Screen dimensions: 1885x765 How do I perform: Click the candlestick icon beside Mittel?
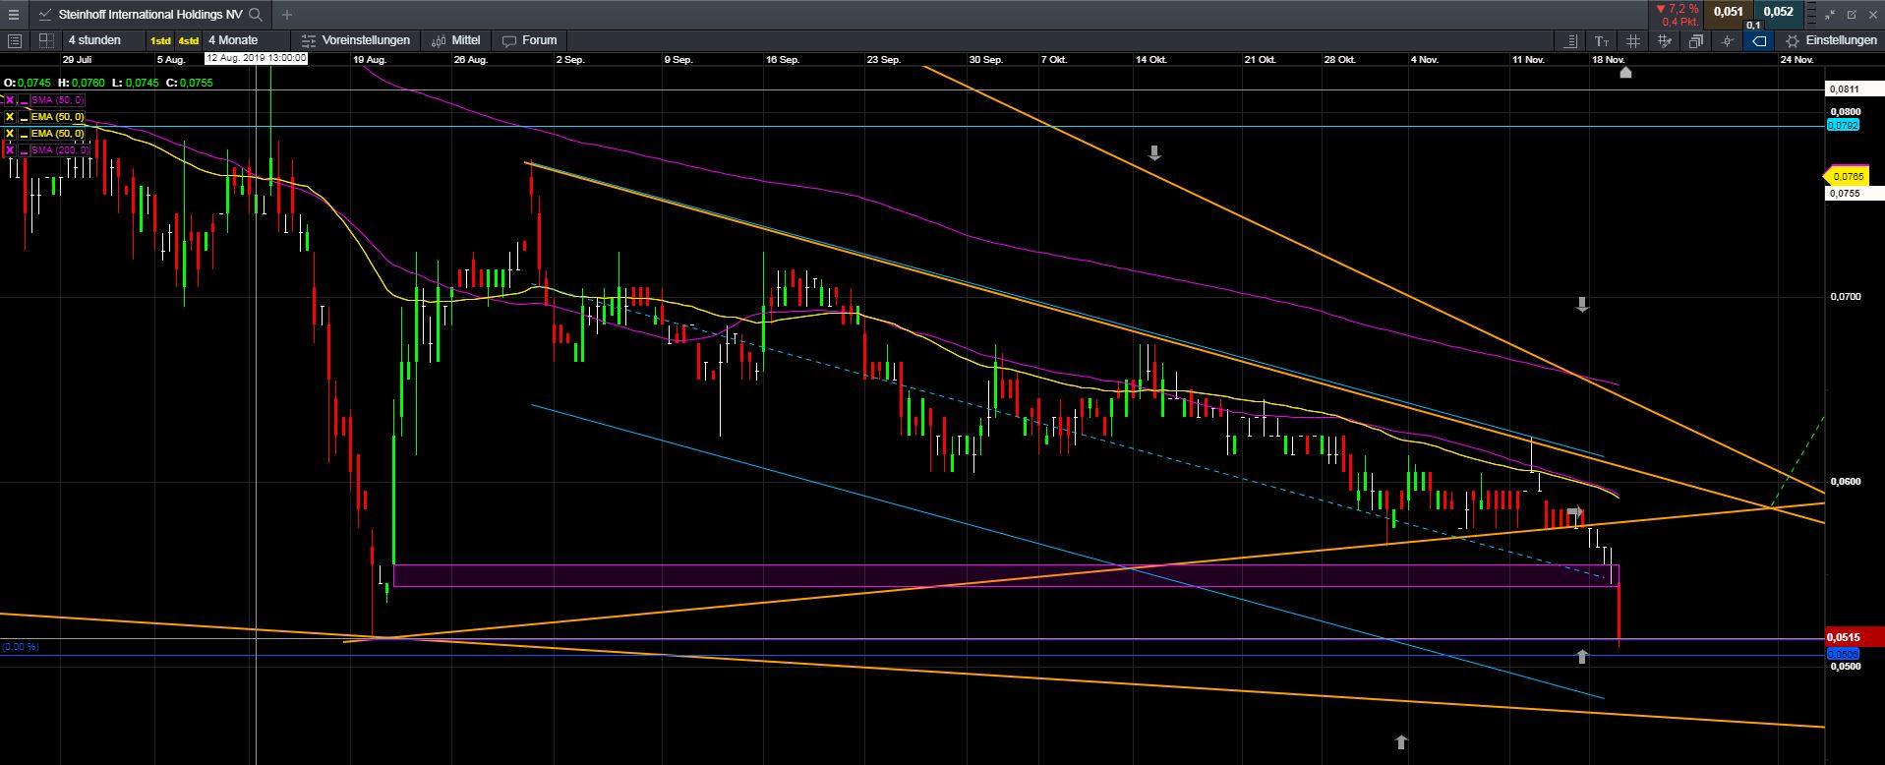pyautogui.click(x=438, y=40)
